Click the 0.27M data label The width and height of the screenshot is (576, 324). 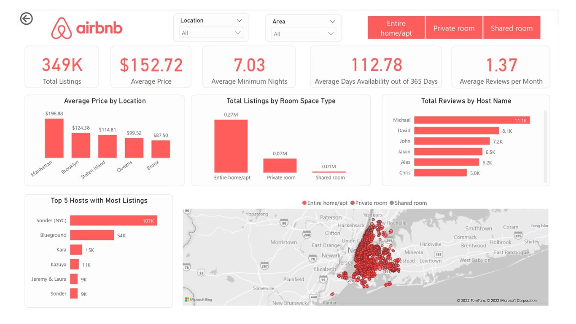coord(231,115)
